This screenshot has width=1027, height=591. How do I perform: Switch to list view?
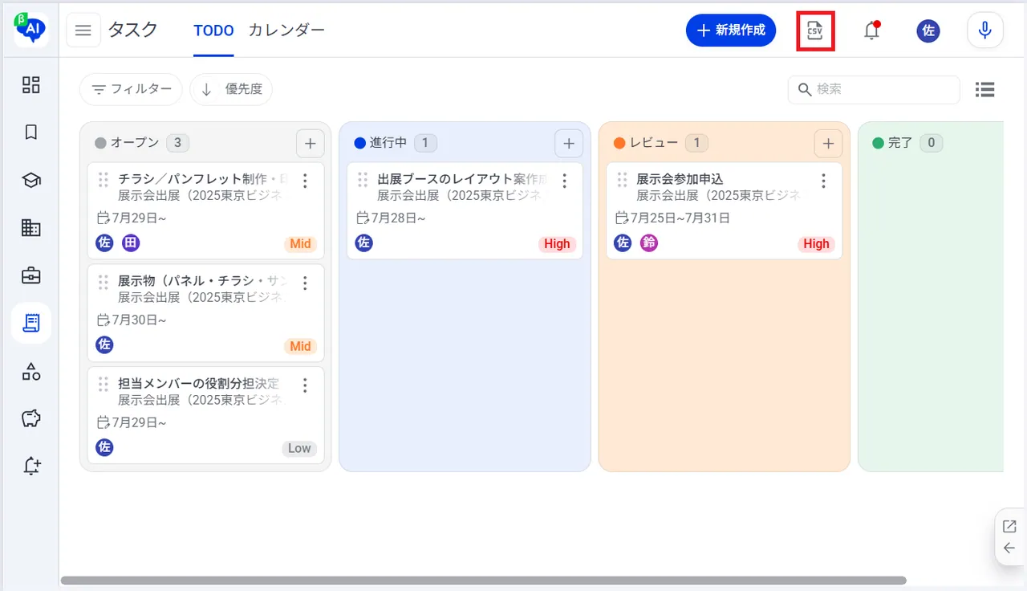tap(985, 90)
